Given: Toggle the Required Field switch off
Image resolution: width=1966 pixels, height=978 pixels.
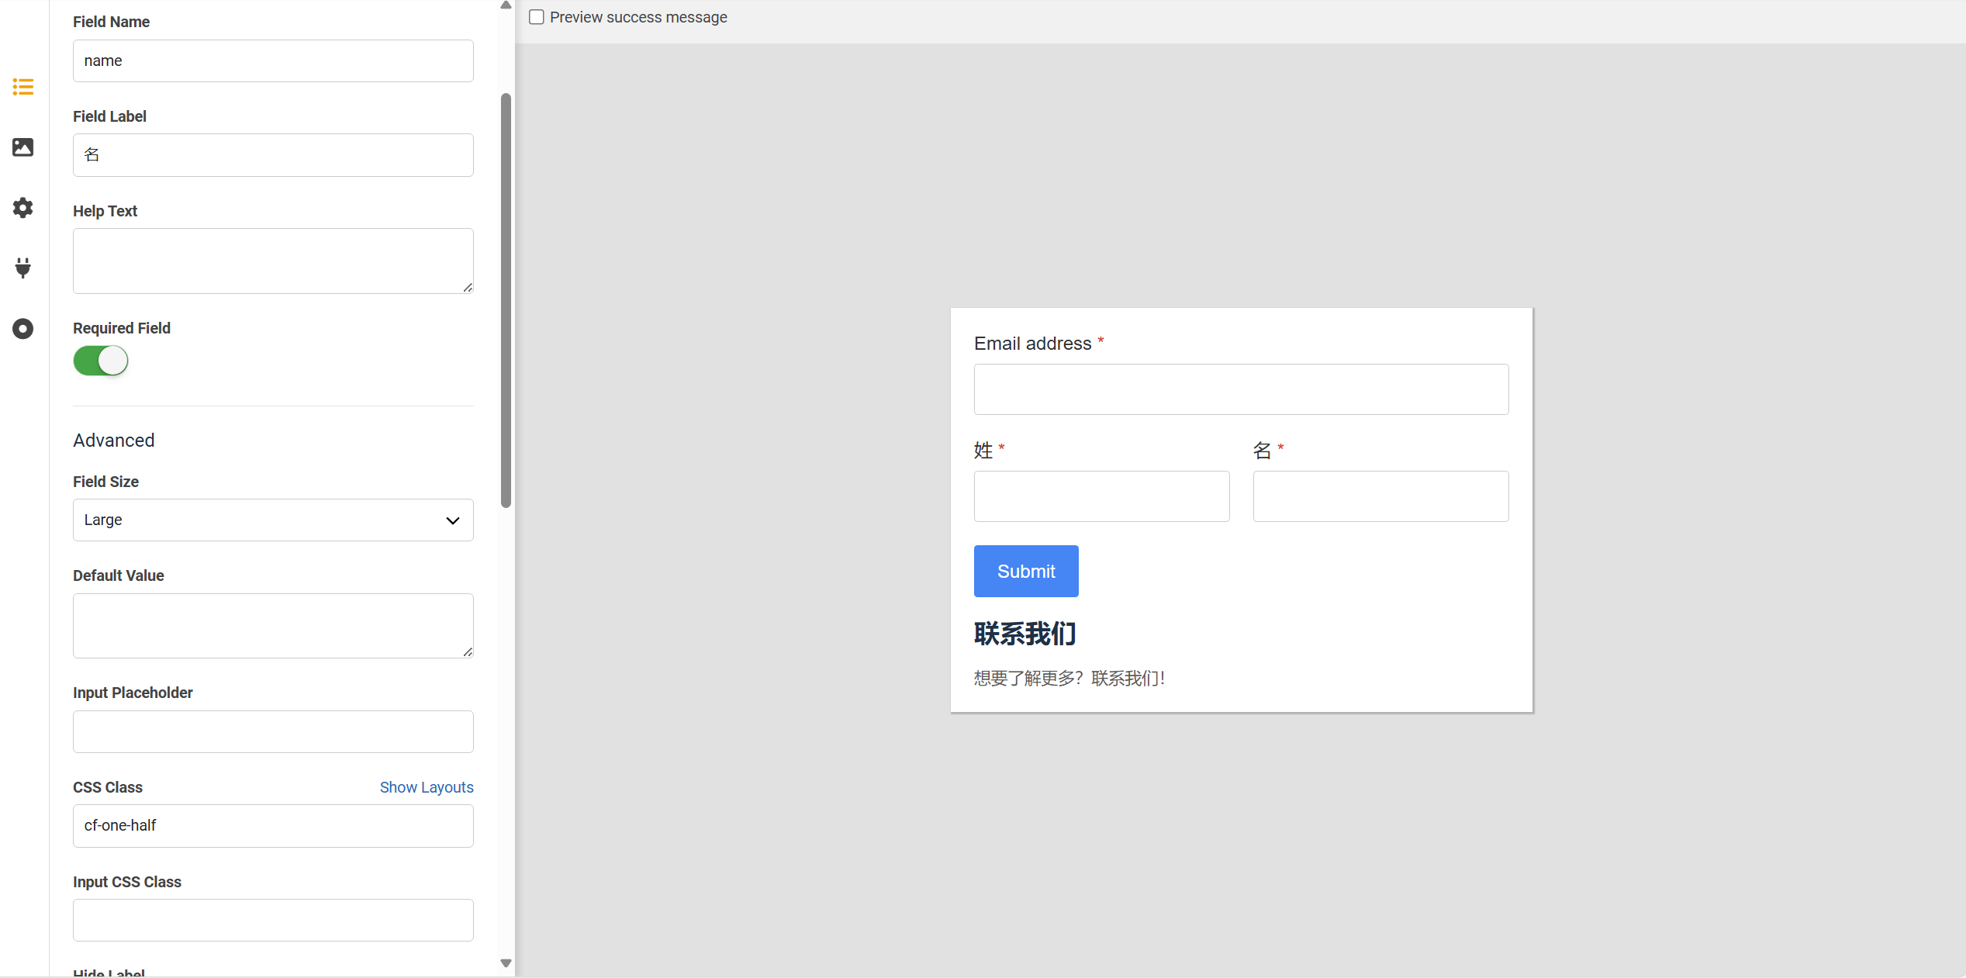Looking at the screenshot, I should [101, 361].
